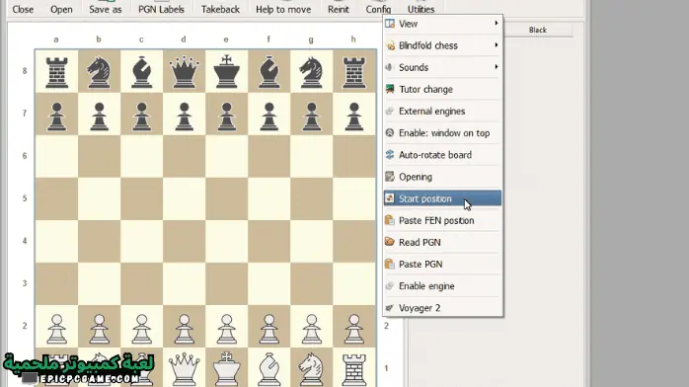Viewport: 689px width, 387px height.
Task: Choose Opening menu entry
Action: 442,177
